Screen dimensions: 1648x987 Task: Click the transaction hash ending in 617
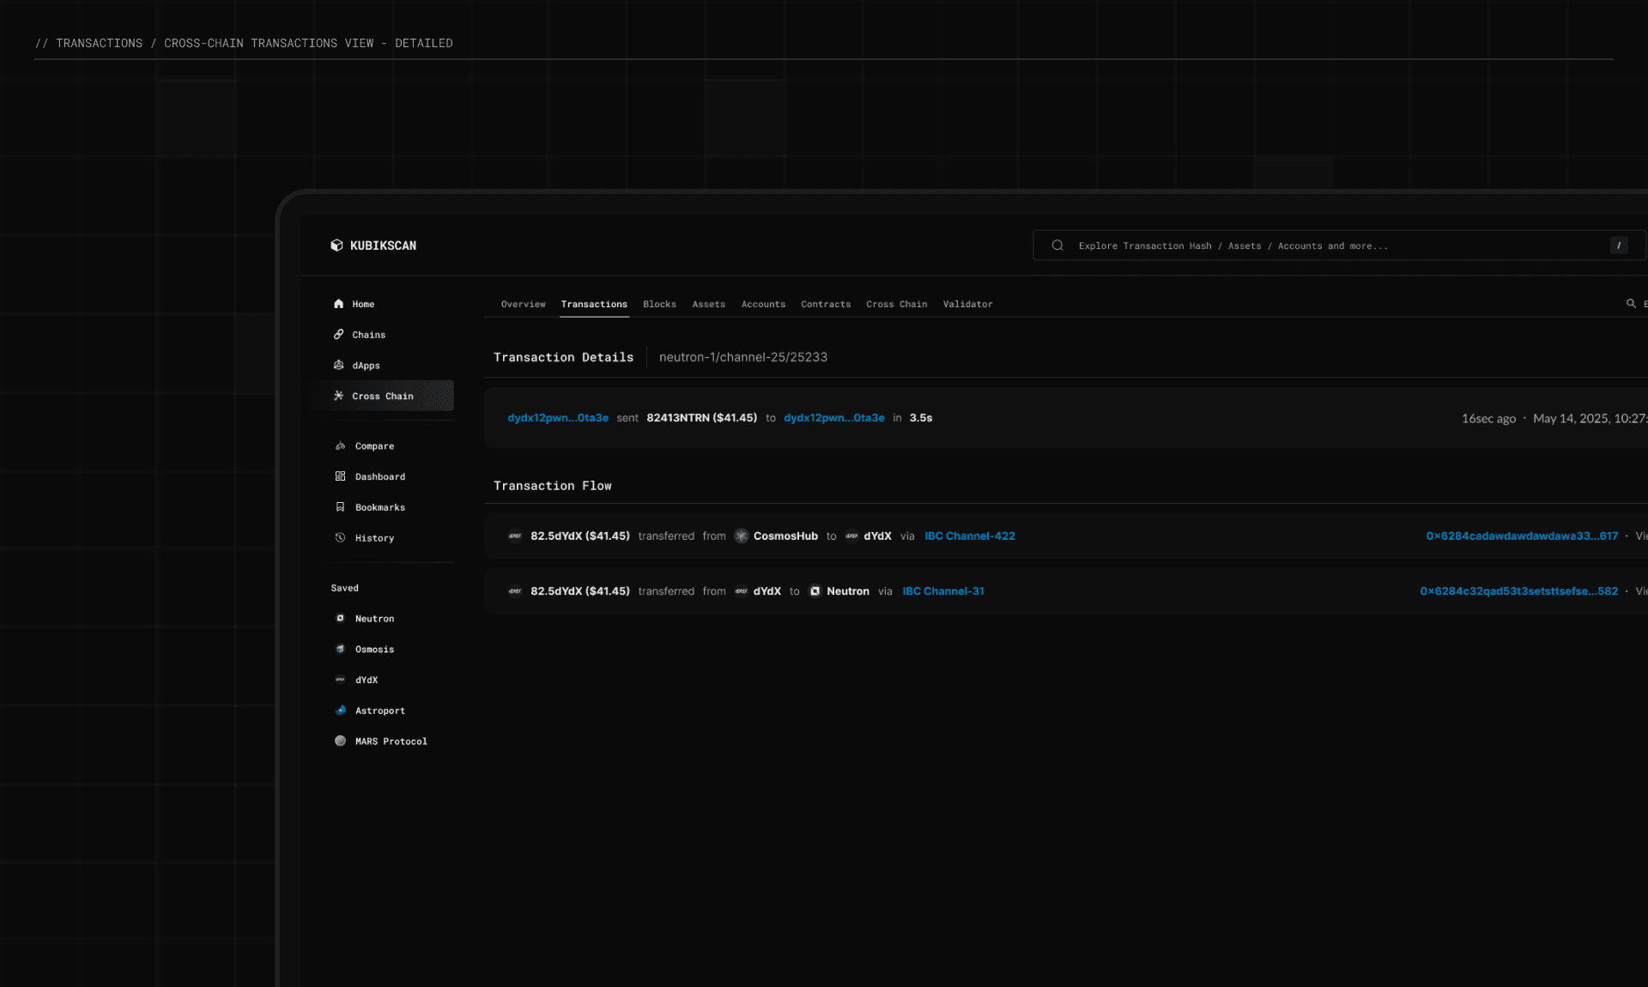click(1522, 536)
